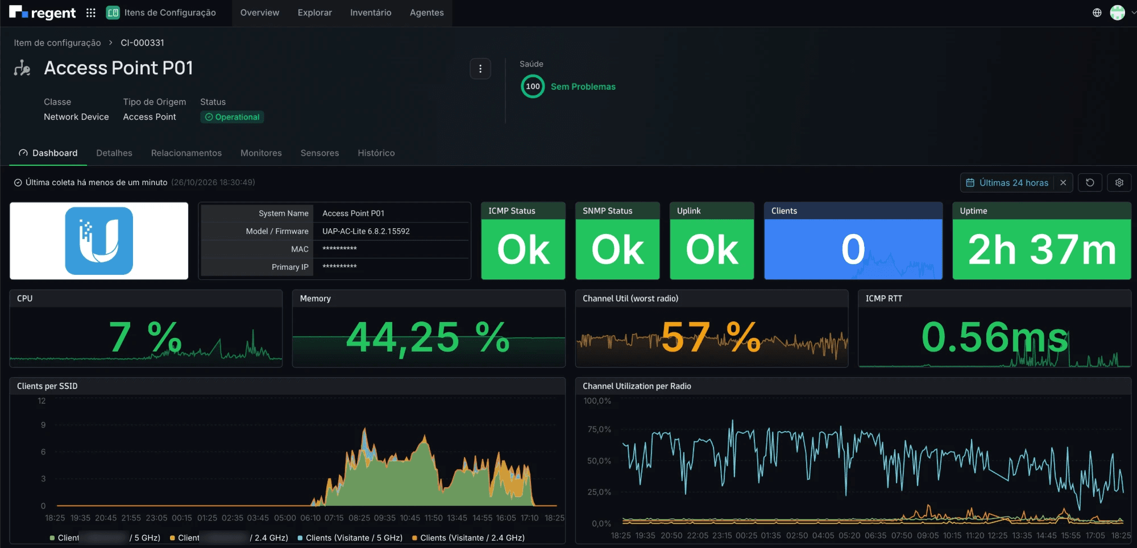Select the Dashboard tab

click(48, 153)
